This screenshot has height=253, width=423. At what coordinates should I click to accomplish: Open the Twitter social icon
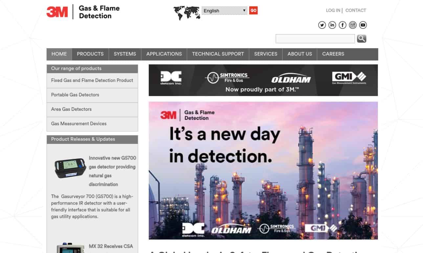point(322,25)
